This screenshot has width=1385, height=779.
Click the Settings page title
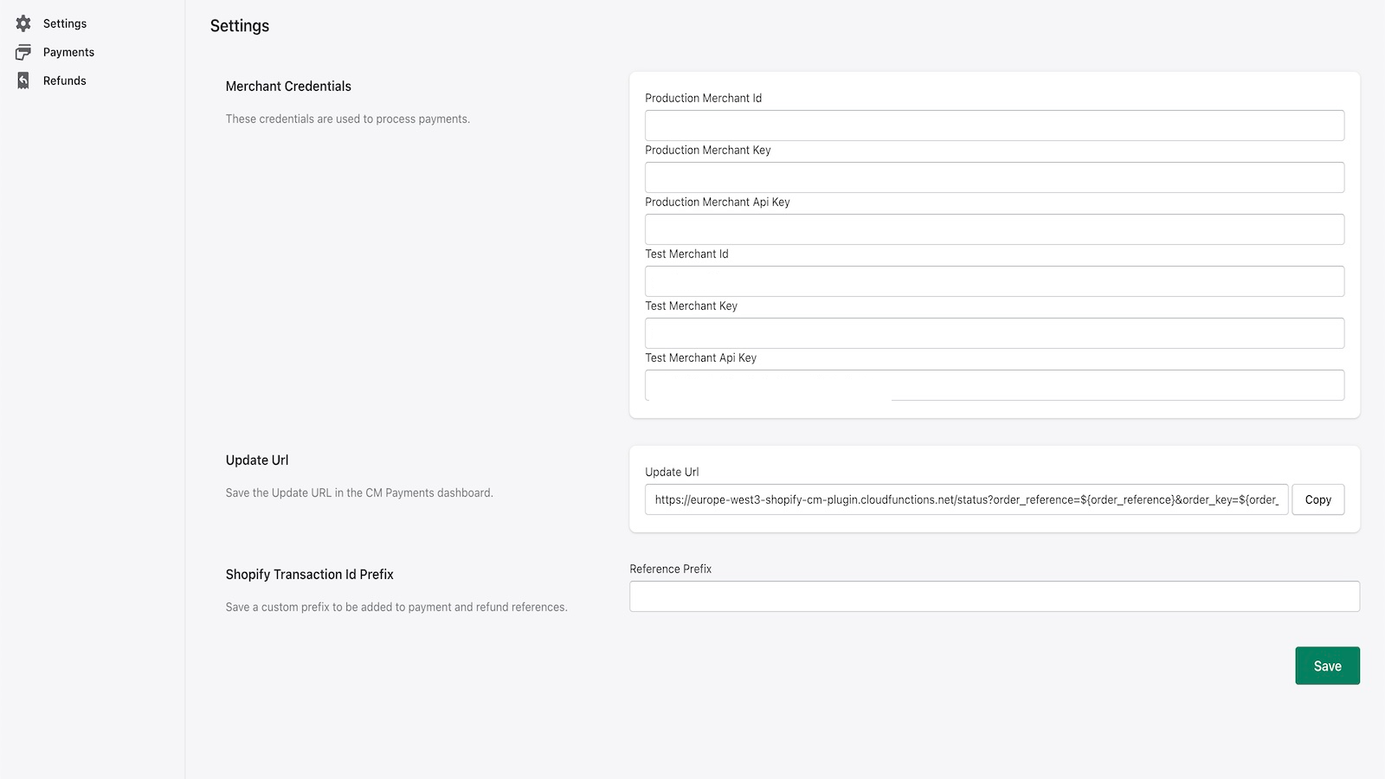click(240, 26)
